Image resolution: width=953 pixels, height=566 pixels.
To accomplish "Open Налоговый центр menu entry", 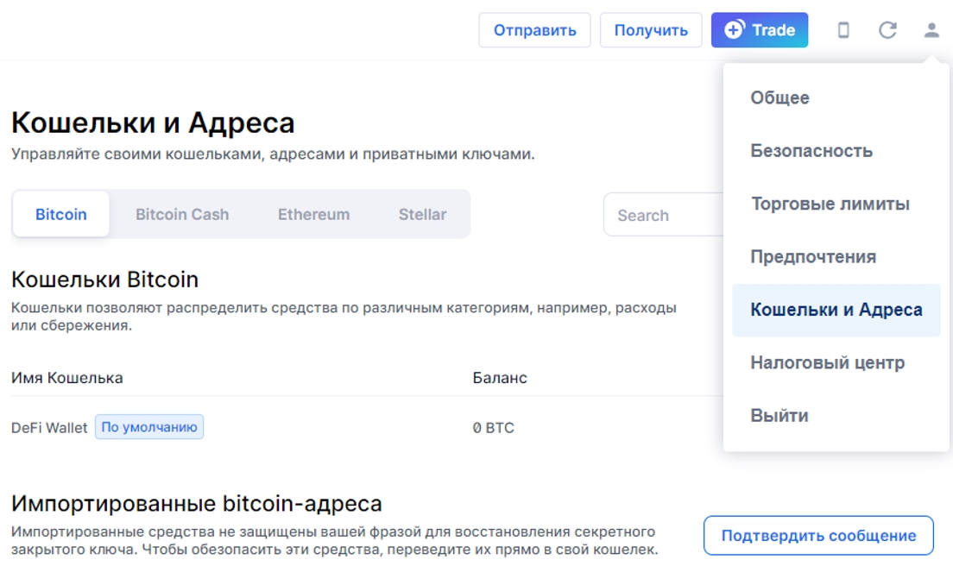I will pyautogui.click(x=836, y=362).
